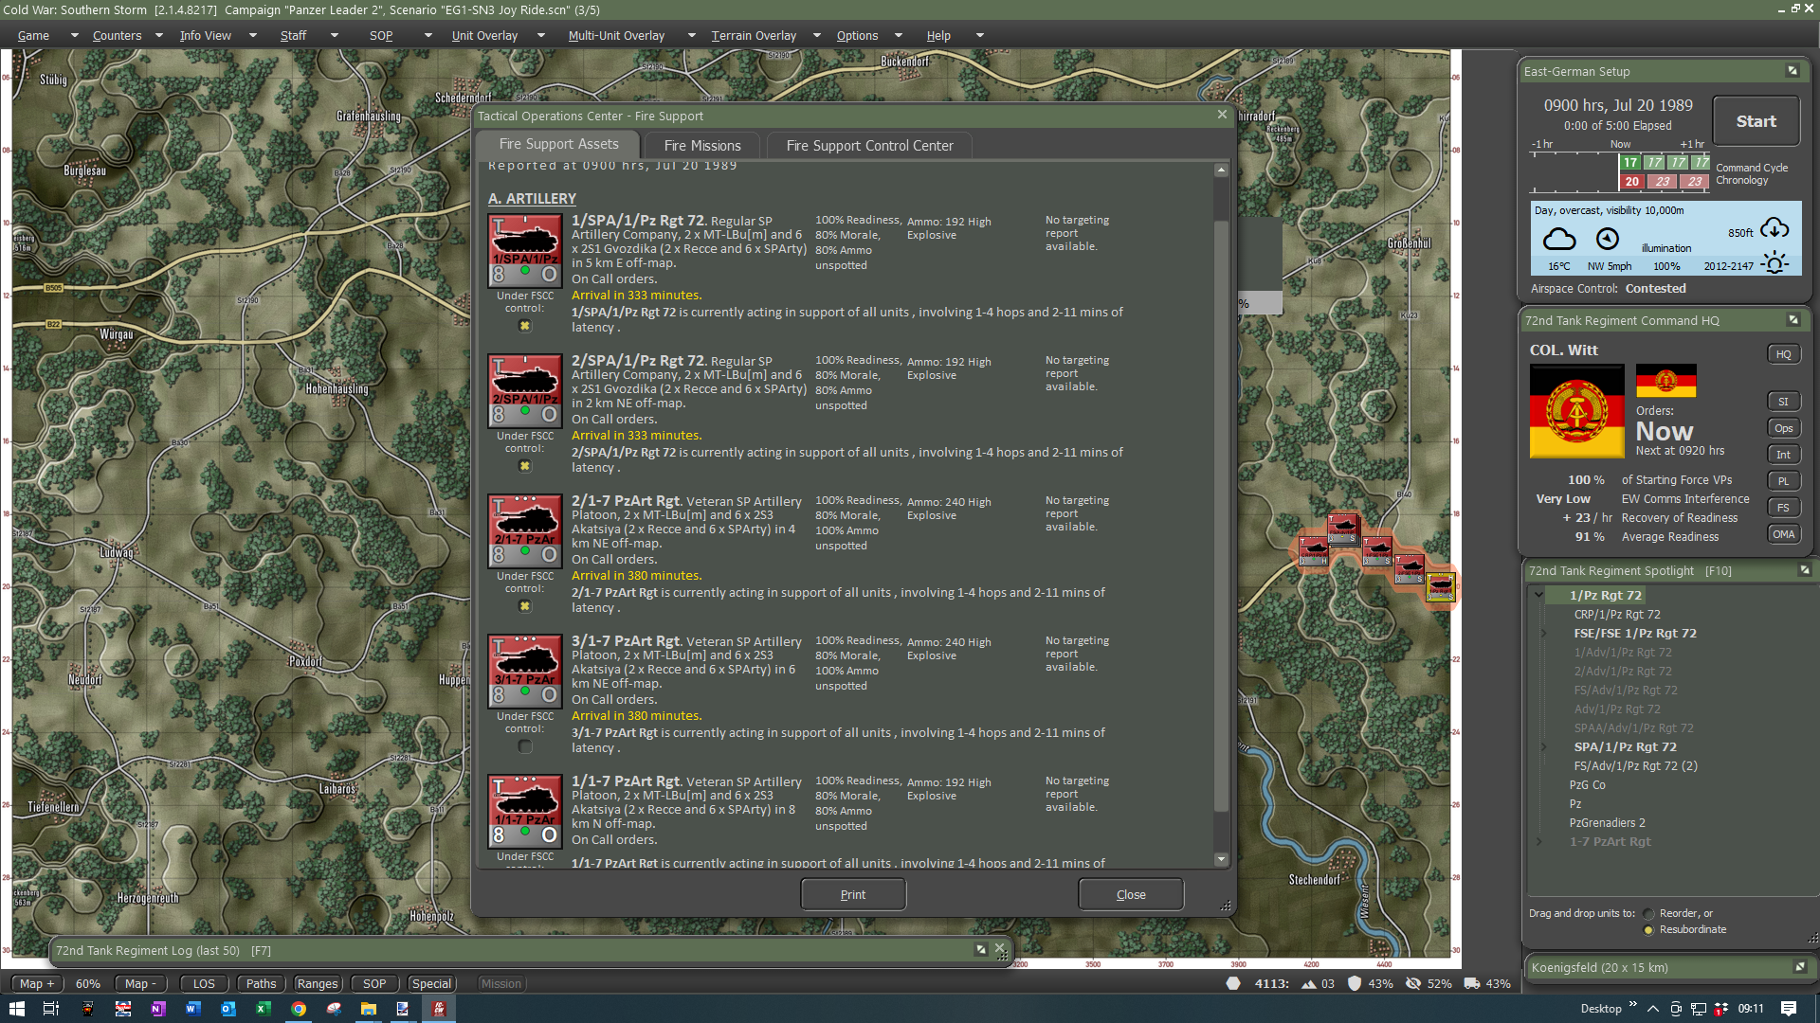
Task: Open the Staff menu dropdown arrow
Action: [x=334, y=36]
